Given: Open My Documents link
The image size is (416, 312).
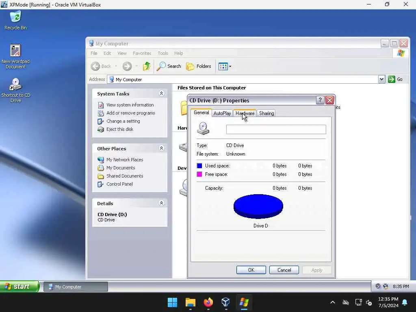Looking at the screenshot, I should (121, 168).
